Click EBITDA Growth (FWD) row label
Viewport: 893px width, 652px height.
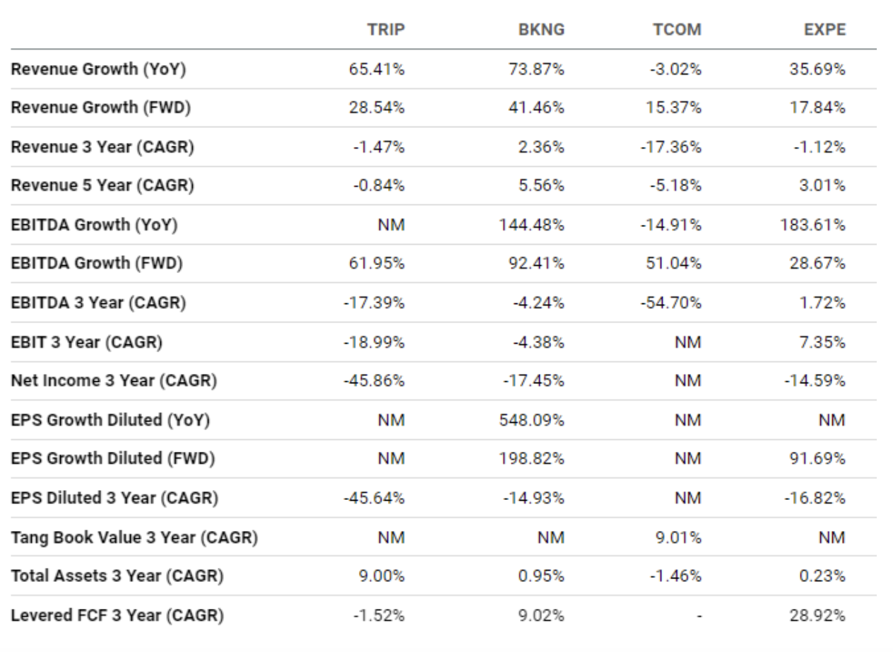click(96, 264)
